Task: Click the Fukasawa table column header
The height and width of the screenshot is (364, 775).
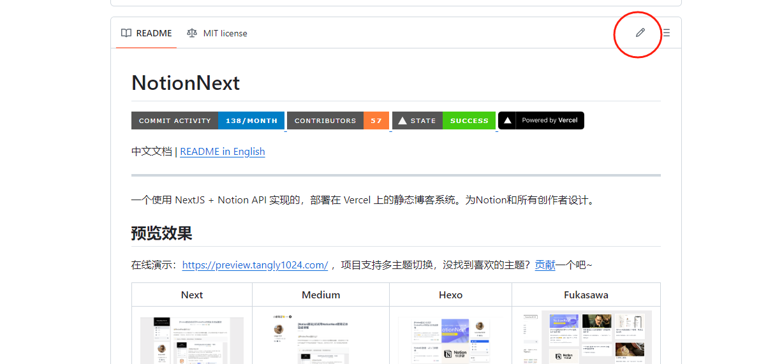Action: pos(586,295)
